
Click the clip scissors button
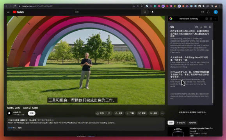click(x=142, y=113)
